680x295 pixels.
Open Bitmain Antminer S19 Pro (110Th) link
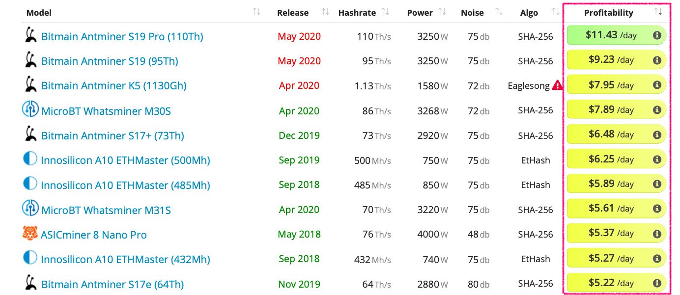(122, 36)
